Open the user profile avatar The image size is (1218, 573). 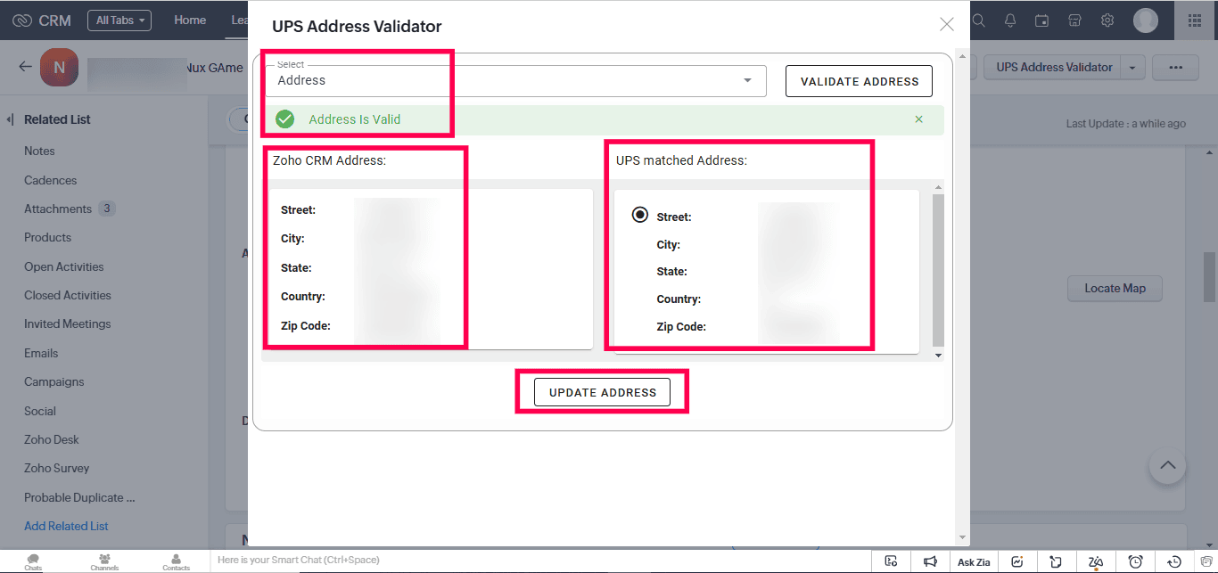tap(1146, 20)
